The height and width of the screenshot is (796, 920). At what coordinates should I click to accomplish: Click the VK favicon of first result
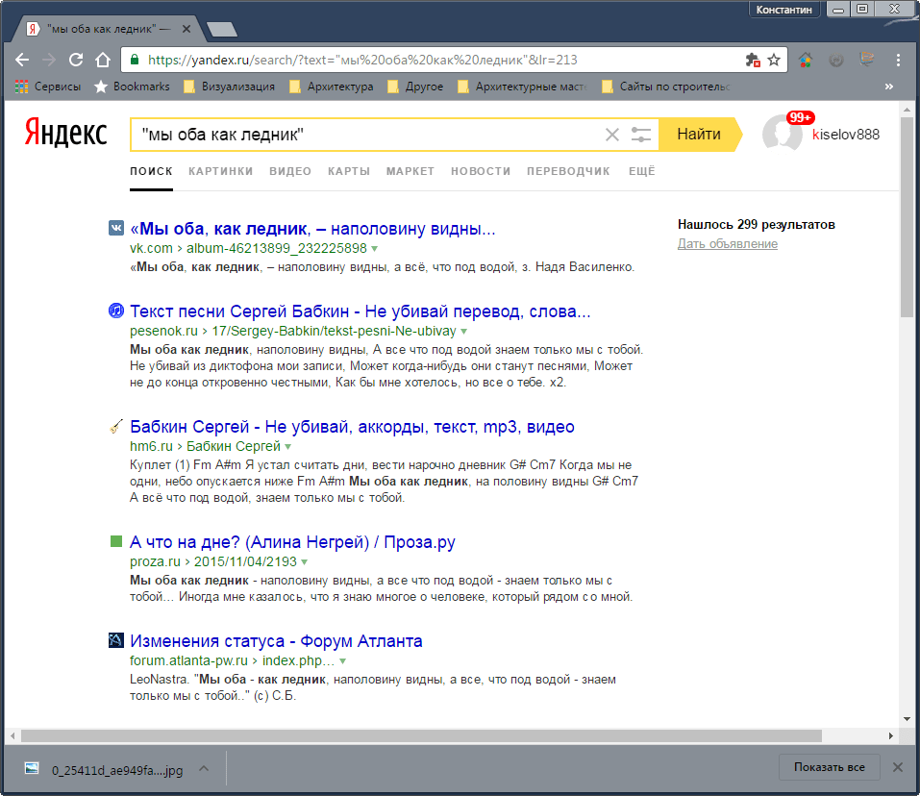click(x=116, y=228)
